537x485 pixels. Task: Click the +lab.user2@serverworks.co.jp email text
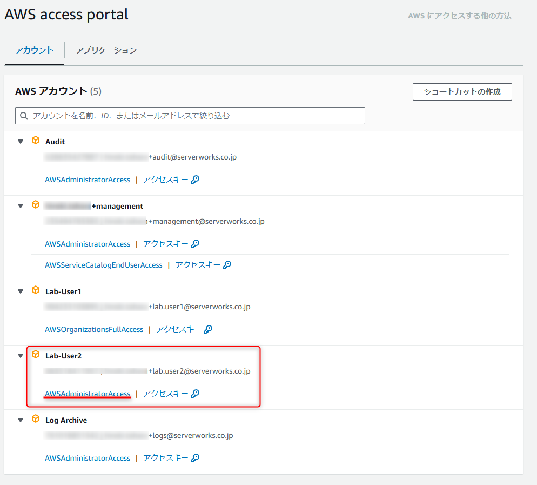(199, 371)
